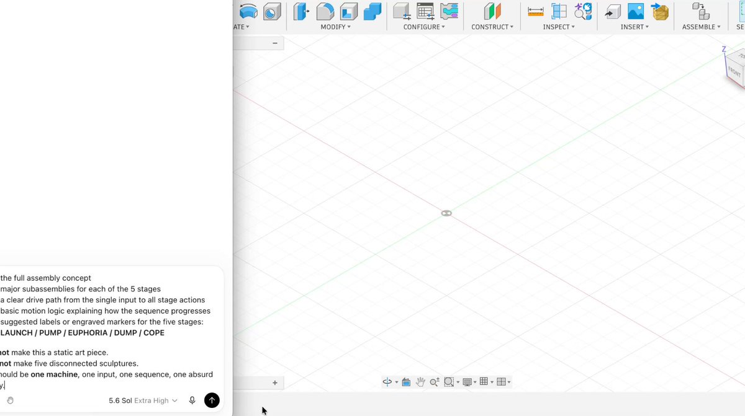The height and width of the screenshot is (416, 745).
Task: Select the Press Pull tool in Modify
Action: coord(301,11)
